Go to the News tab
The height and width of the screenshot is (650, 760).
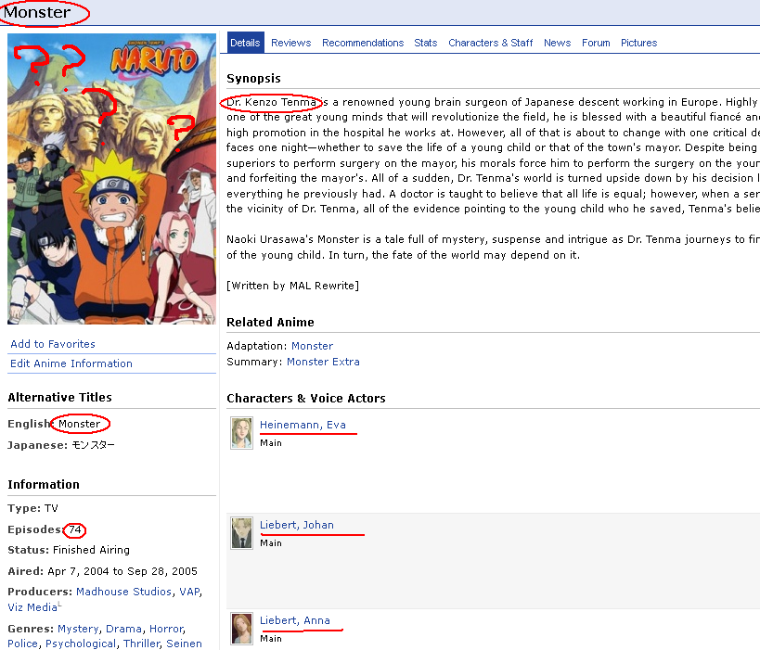pyautogui.click(x=558, y=43)
